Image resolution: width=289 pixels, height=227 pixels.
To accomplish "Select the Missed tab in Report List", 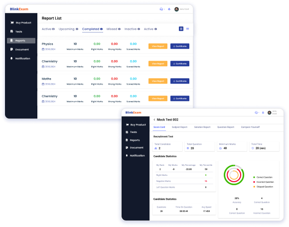I will [x=114, y=29].
